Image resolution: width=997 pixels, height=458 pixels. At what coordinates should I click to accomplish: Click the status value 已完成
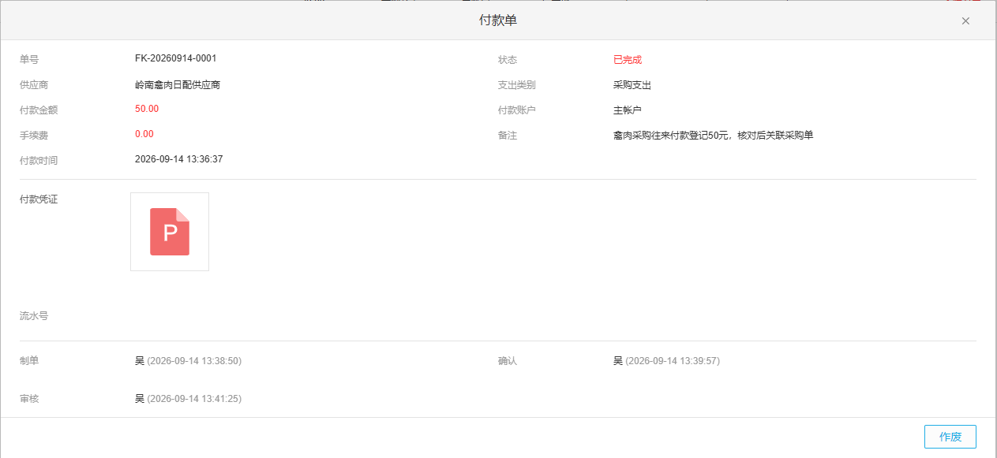(628, 60)
